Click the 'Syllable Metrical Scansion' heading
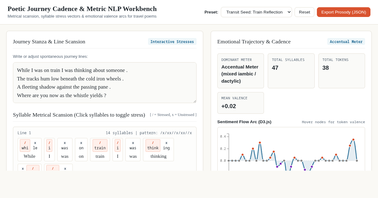The width and height of the screenshot is (378, 198). coord(79,115)
